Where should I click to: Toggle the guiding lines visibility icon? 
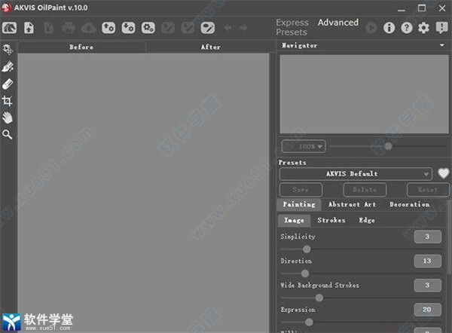[x=208, y=28]
